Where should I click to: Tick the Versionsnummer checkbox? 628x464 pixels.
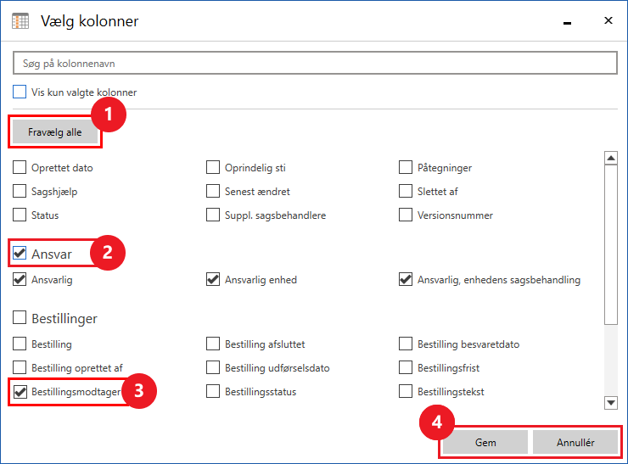(x=406, y=215)
